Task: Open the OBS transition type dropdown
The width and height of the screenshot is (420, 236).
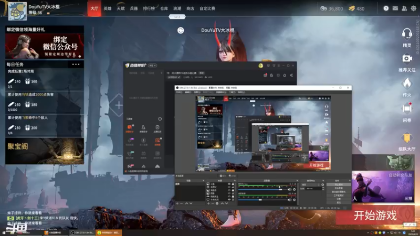Action: (309, 185)
